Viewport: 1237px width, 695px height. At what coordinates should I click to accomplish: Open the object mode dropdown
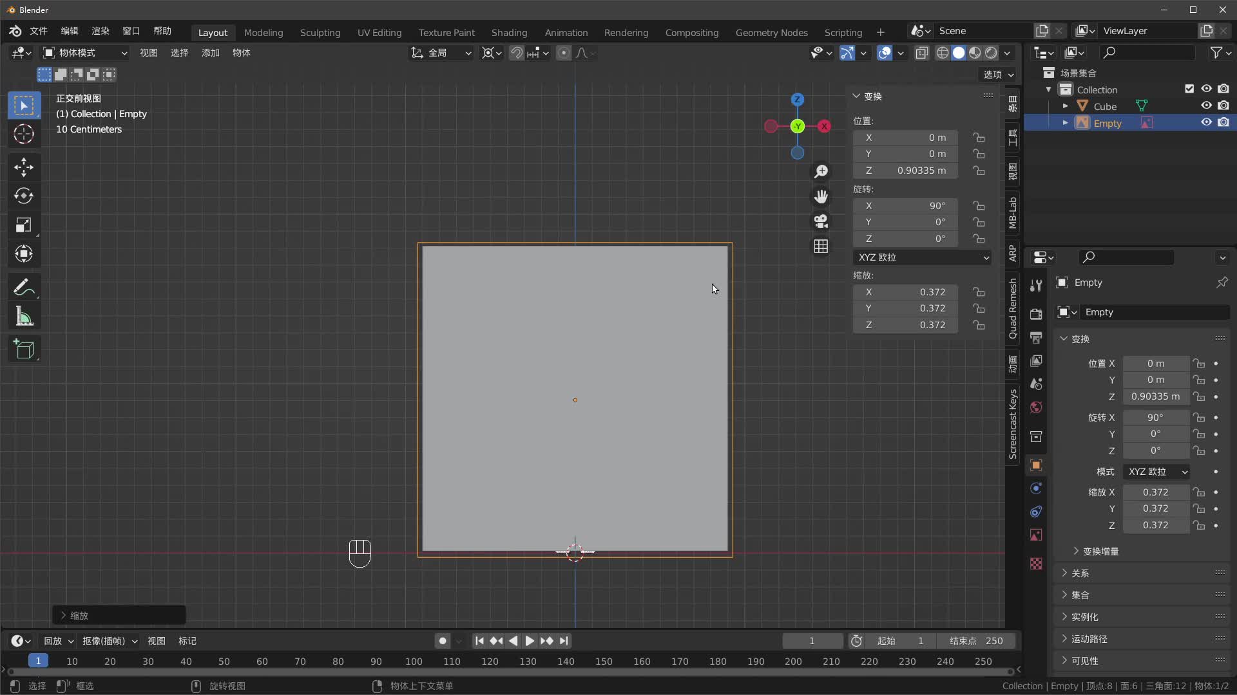(x=85, y=53)
